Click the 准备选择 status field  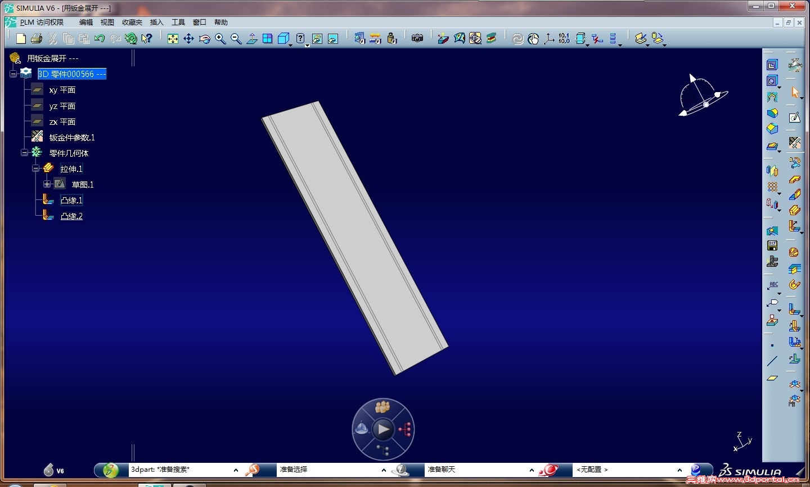coord(328,470)
